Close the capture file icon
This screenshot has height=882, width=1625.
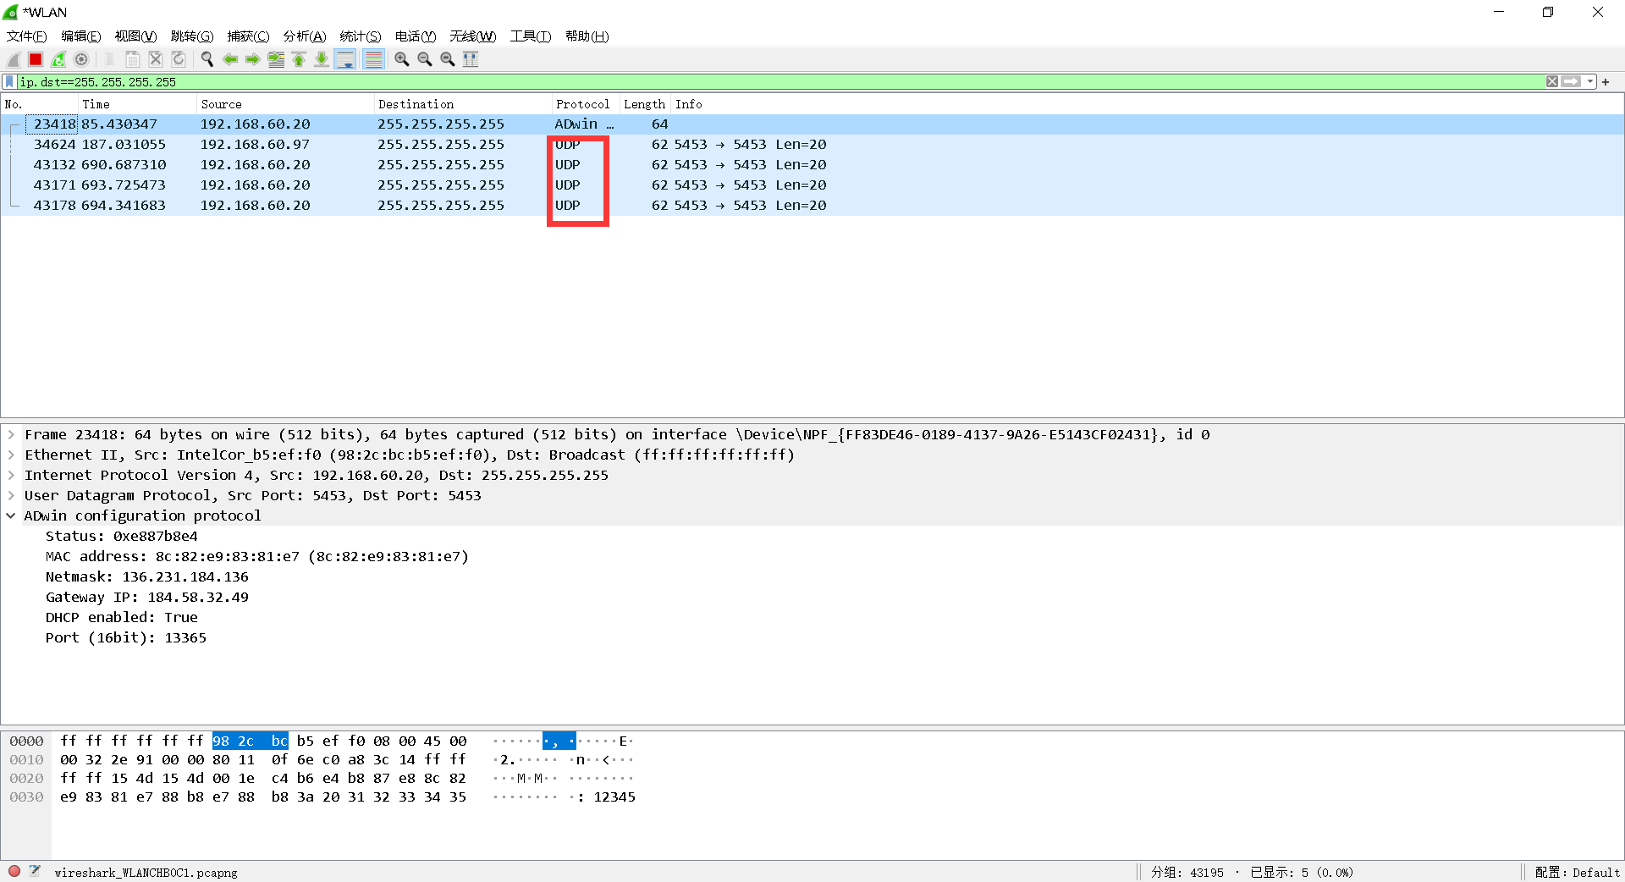156,59
